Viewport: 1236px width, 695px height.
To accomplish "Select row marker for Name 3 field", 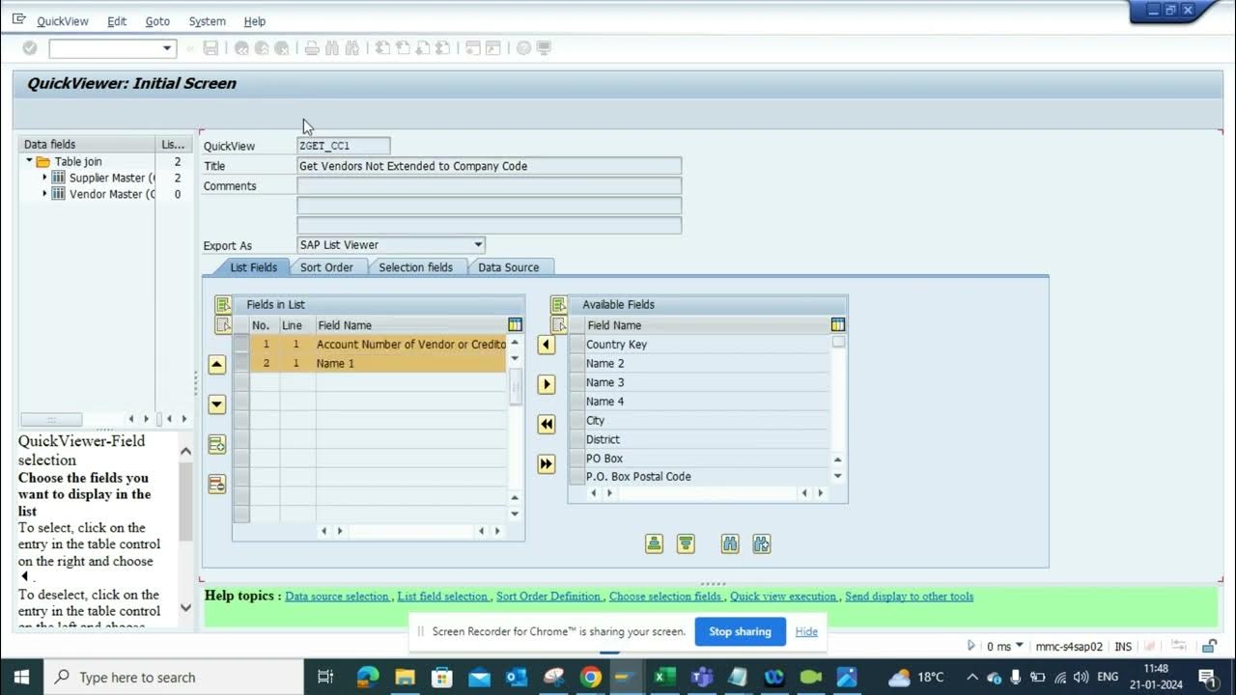I will pyautogui.click(x=576, y=382).
